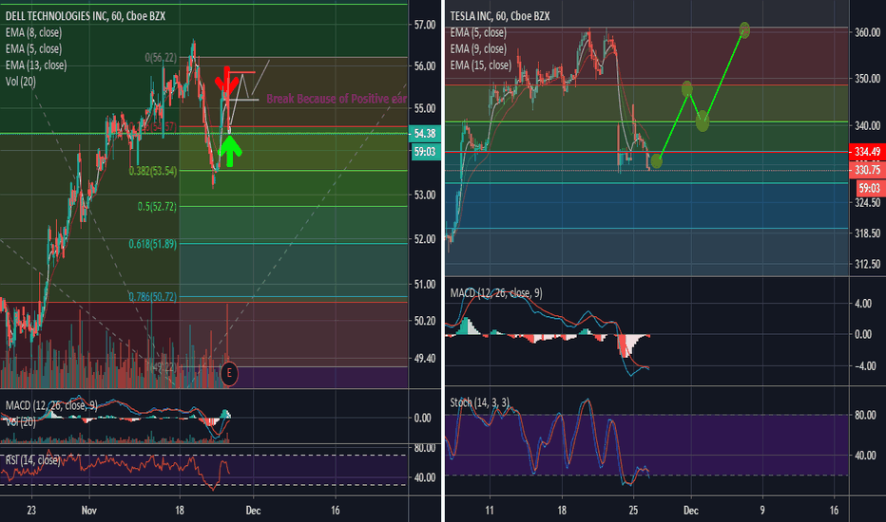Screen dimensions: 886x522
Task: Click Fibonacci label 0.786(50.72)
Action: 152,297
